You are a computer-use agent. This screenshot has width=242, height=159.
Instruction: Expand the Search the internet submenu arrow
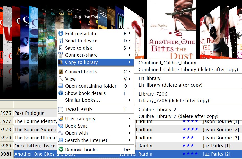130,140
